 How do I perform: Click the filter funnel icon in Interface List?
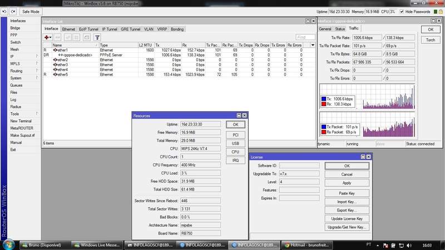(x=97, y=37)
